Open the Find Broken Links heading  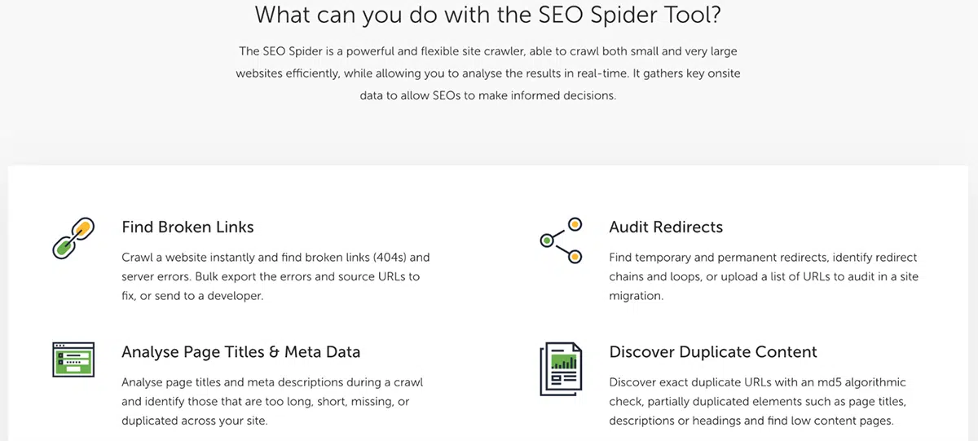187,227
